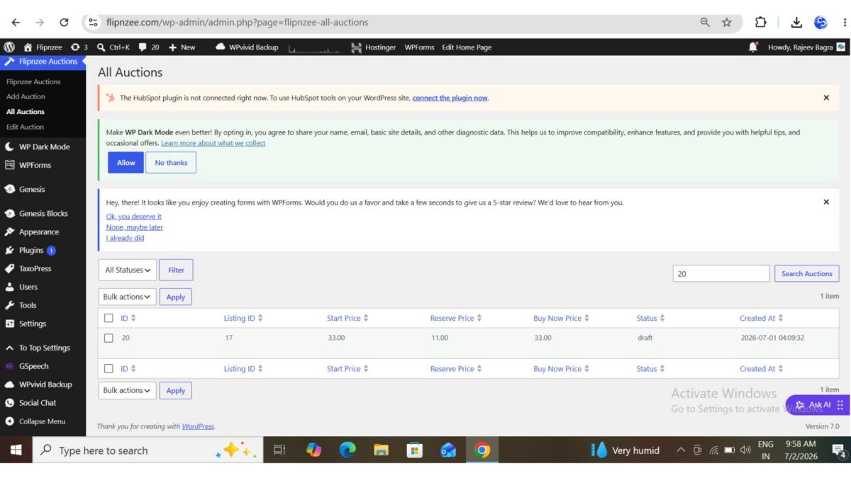This screenshot has height=478, width=851.
Task: Sort by Status in header row
Action: pyautogui.click(x=650, y=318)
